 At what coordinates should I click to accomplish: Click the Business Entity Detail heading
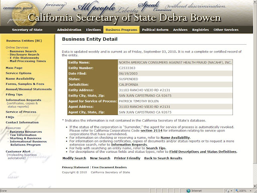click(x=90, y=39)
